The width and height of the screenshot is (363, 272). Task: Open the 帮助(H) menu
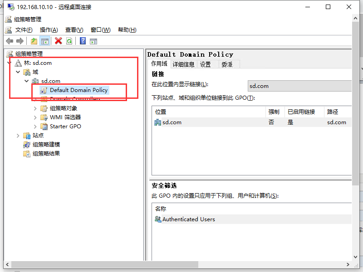click(x=128, y=30)
